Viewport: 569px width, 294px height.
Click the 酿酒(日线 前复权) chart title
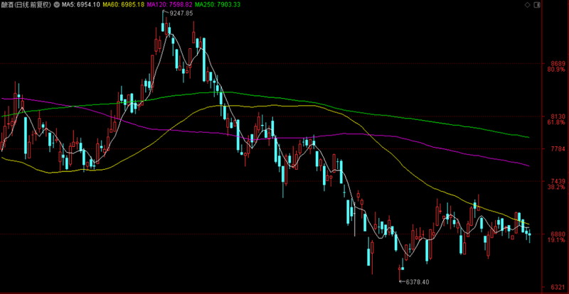click(x=26, y=6)
